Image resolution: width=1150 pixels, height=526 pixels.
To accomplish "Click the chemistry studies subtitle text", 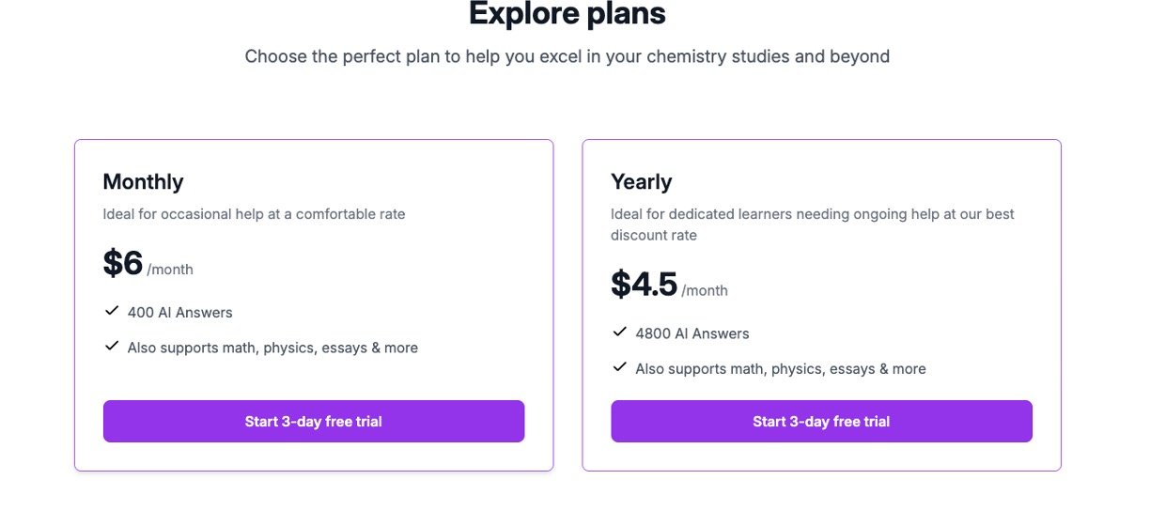I will (567, 56).
